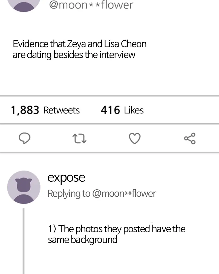Click the 416 like count number
The image size is (219, 274).
[x=110, y=110]
